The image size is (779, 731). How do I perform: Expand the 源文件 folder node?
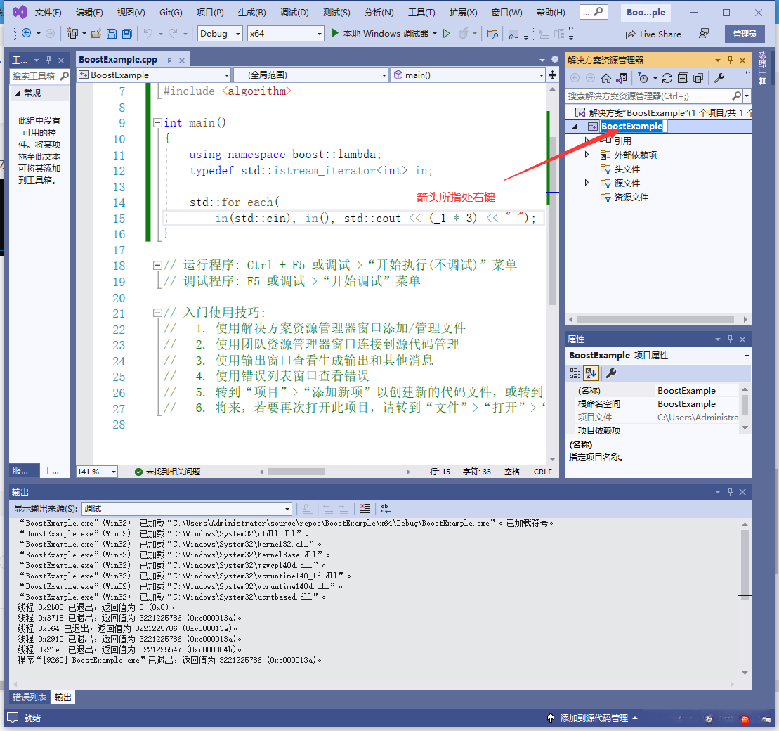[x=587, y=183]
